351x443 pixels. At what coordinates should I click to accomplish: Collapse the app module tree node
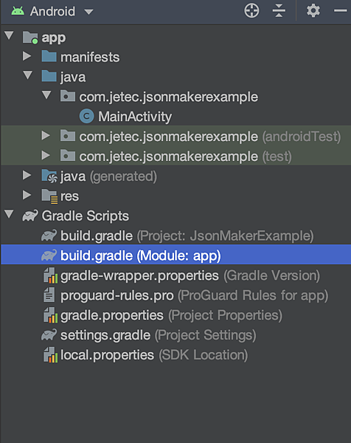pyautogui.click(x=9, y=35)
